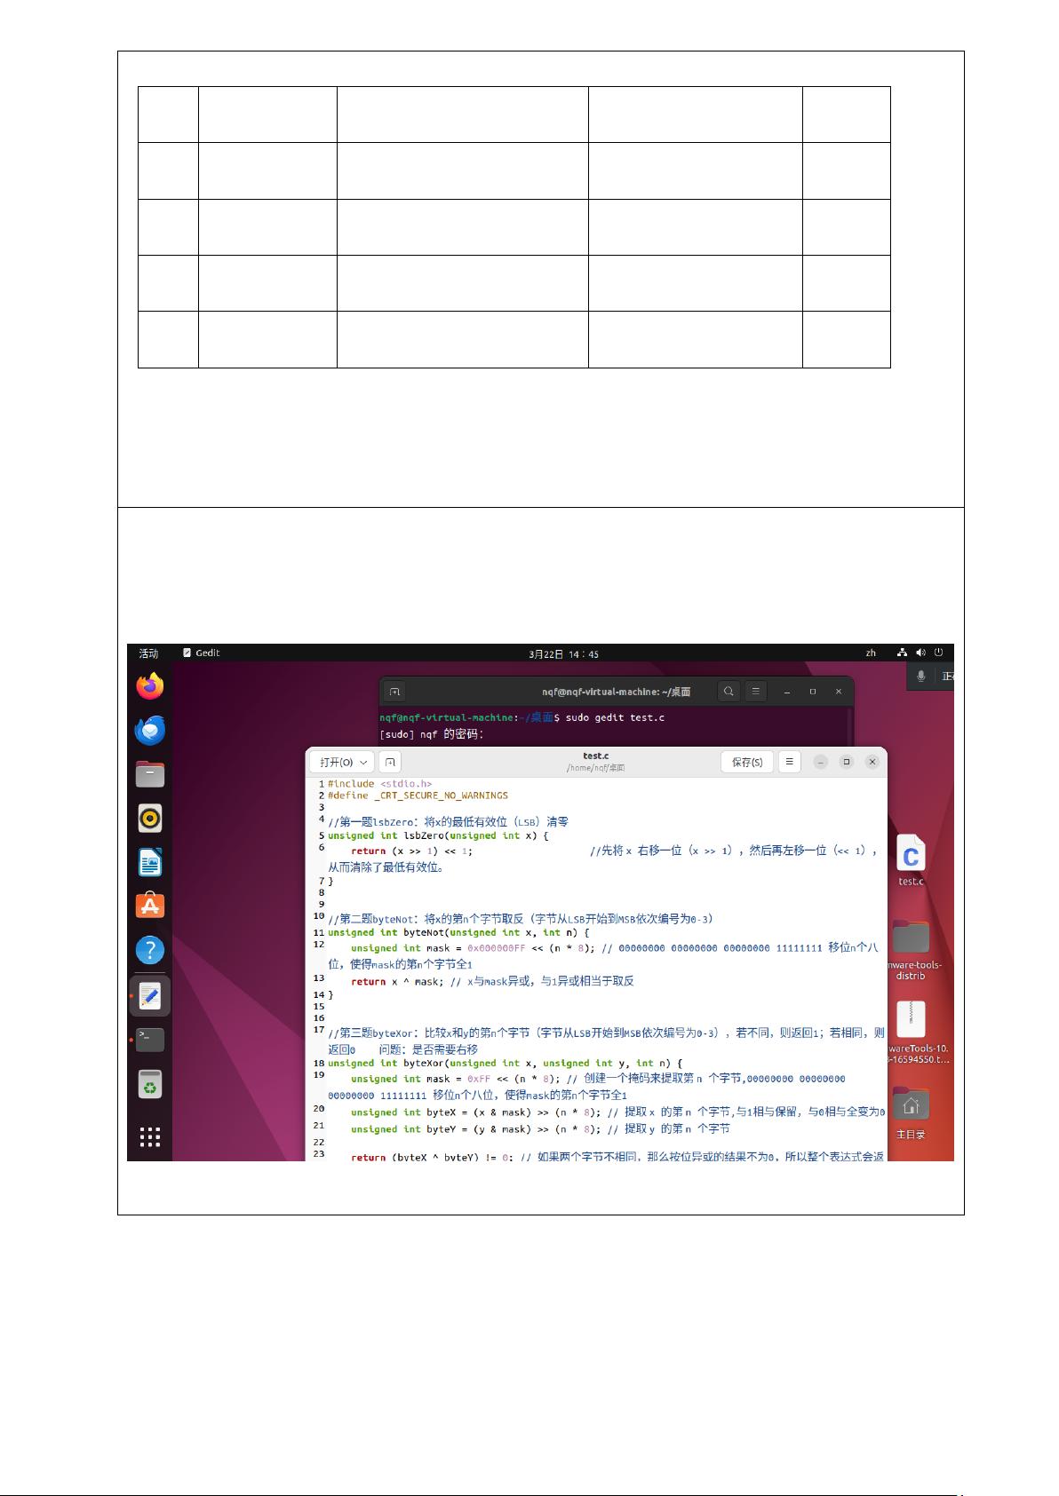This screenshot has width=1059, height=1496.
Task: Open the Gedit app menu in top bar
Action: coord(202,653)
